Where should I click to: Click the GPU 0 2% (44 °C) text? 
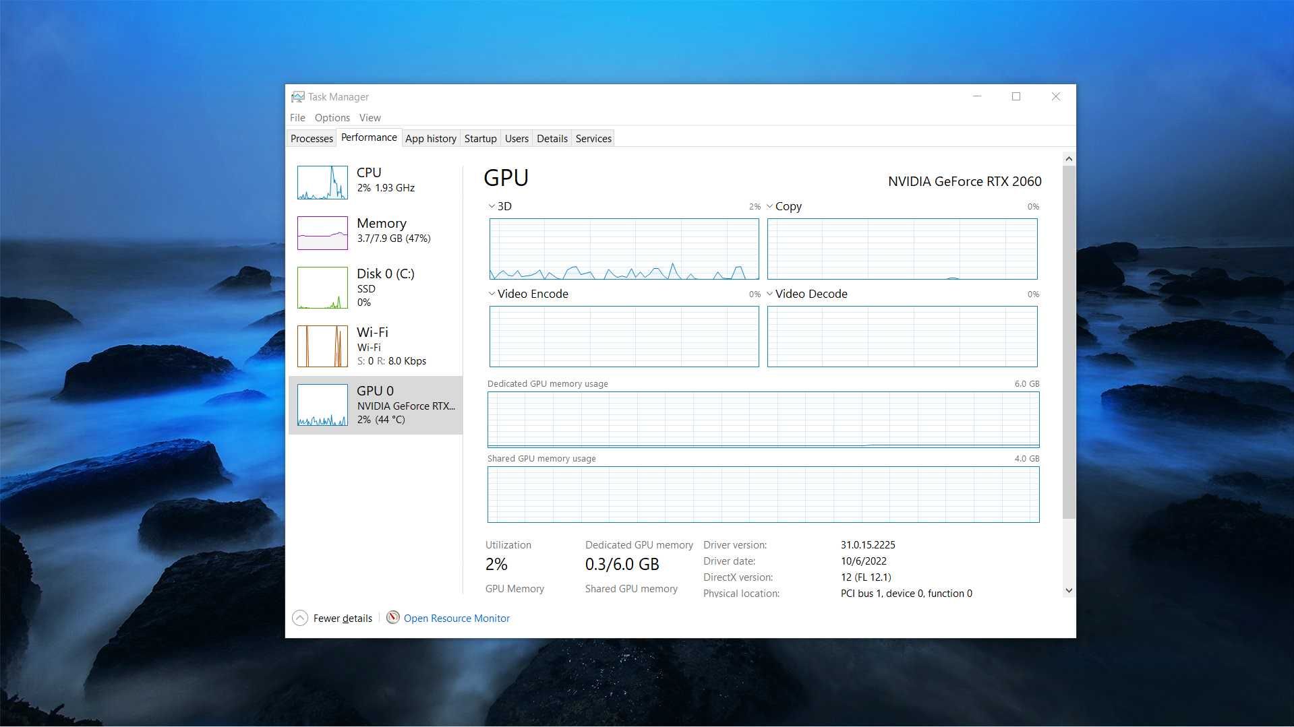[x=381, y=420]
